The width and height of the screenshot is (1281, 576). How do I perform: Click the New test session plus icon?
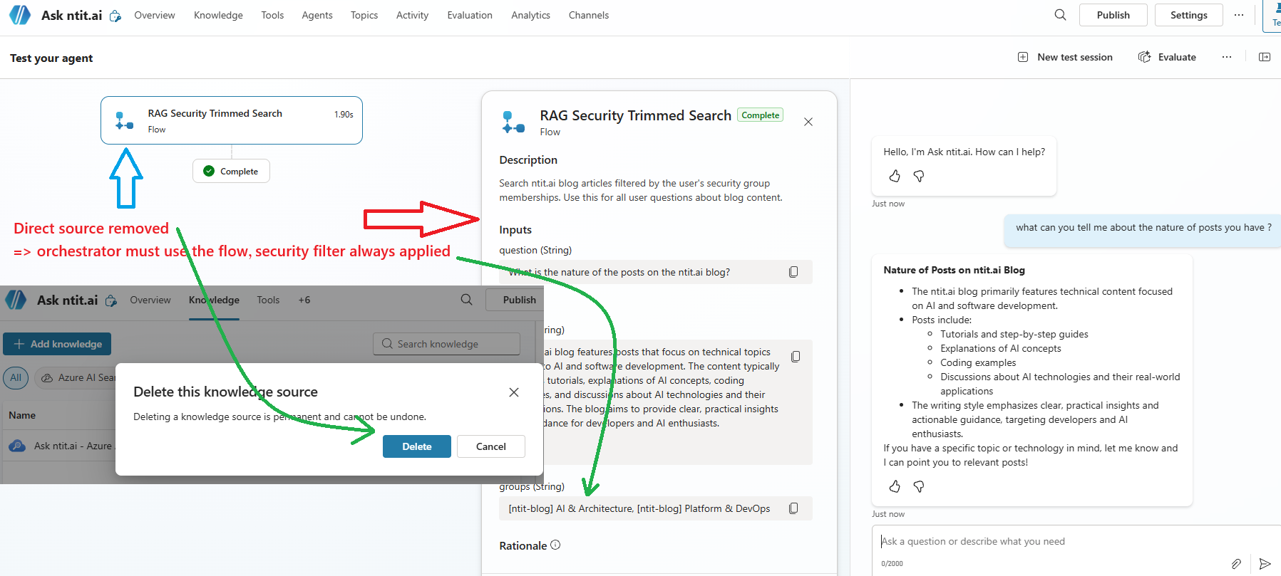(1022, 57)
